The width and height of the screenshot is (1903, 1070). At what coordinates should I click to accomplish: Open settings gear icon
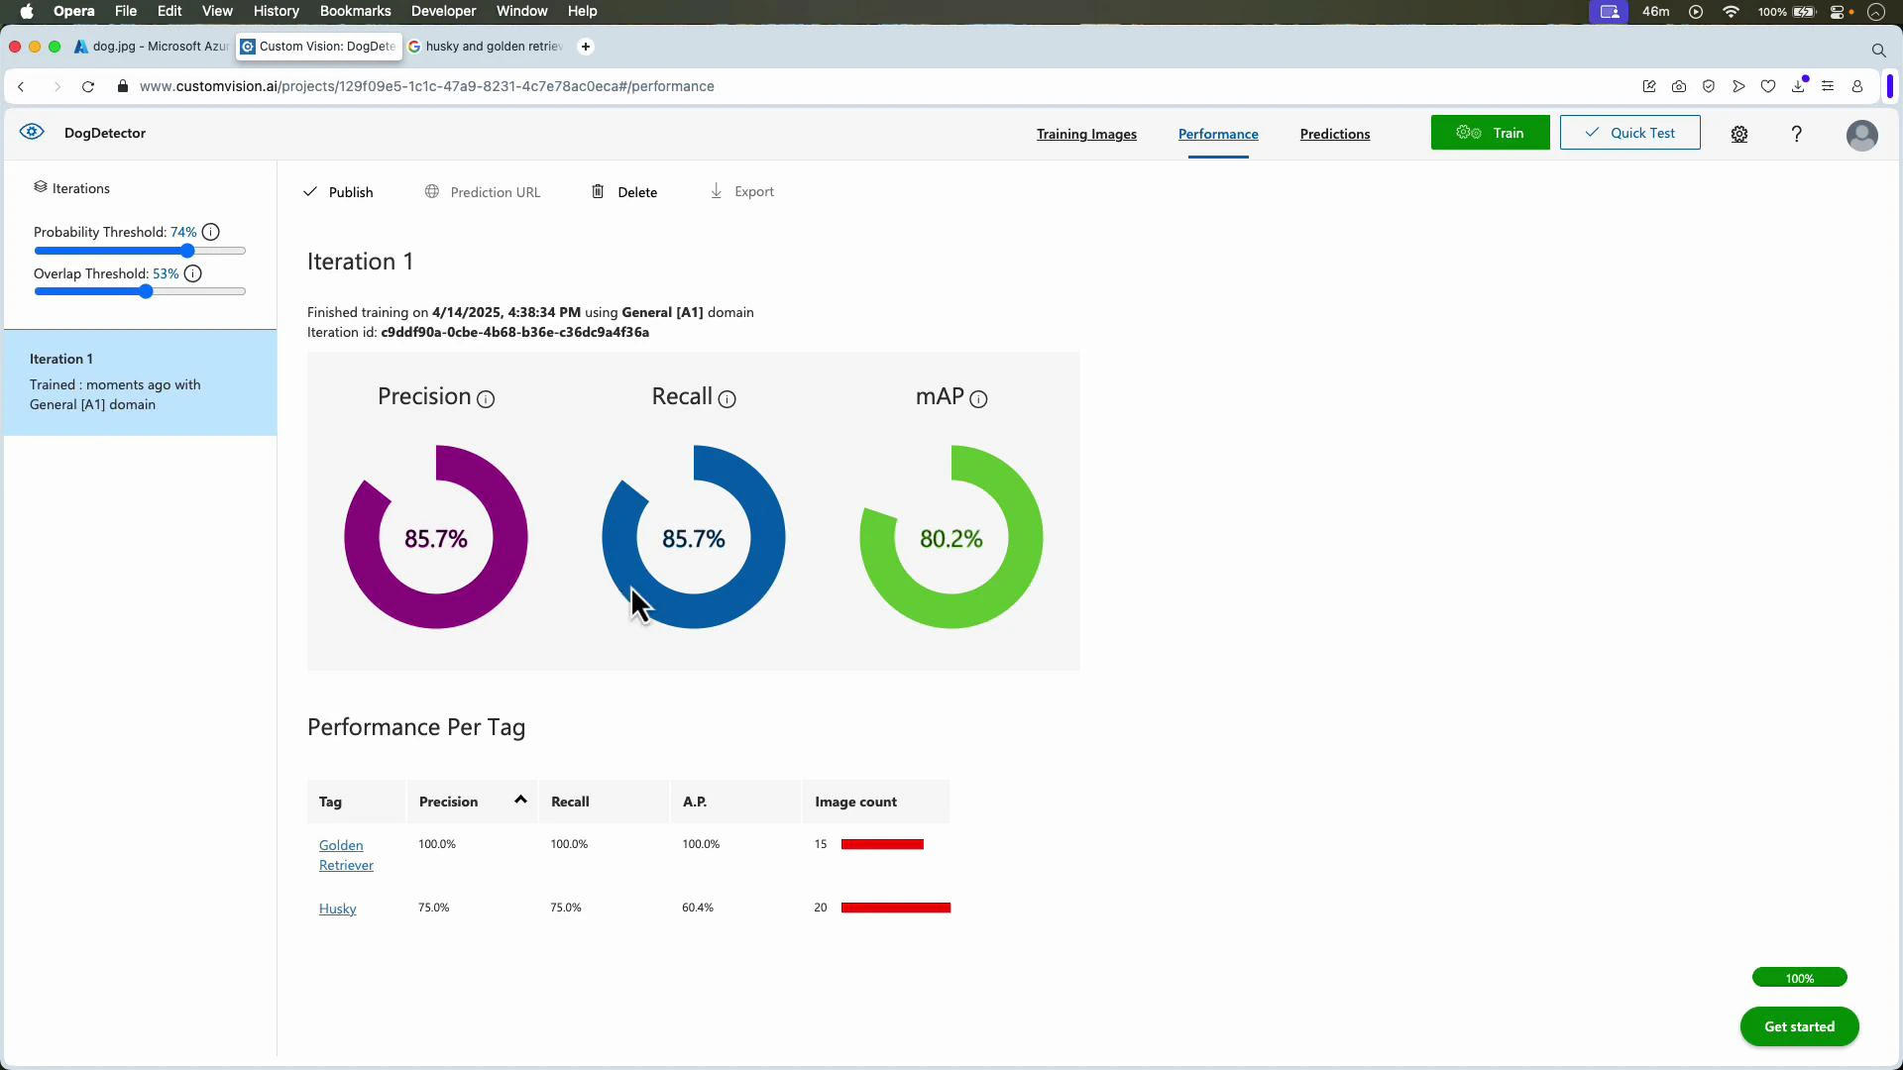click(x=1739, y=134)
